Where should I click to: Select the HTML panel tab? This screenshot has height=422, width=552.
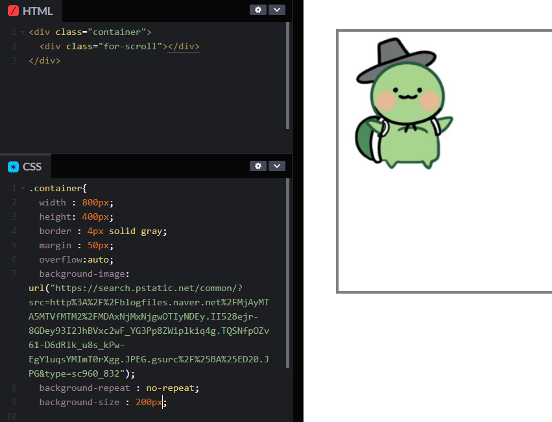point(31,11)
